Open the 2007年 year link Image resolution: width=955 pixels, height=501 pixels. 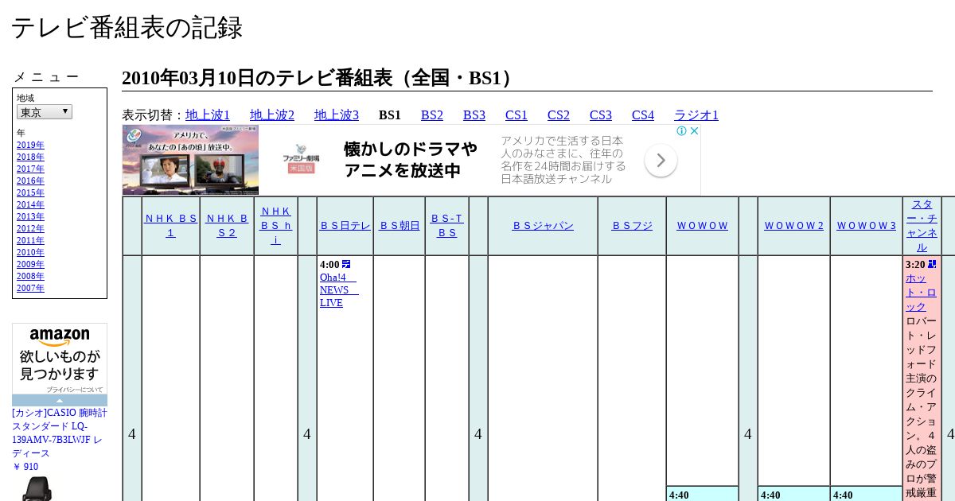click(30, 288)
